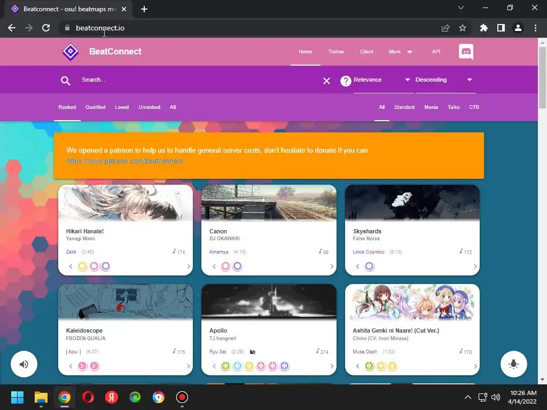
Task: Show next difficulties on Ashita Genki card
Action: (475, 366)
